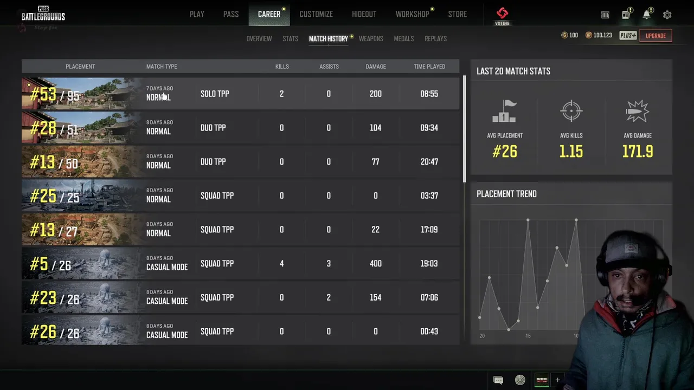Switch to the Replays tab
The image size is (694, 390).
click(x=436, y=38)
